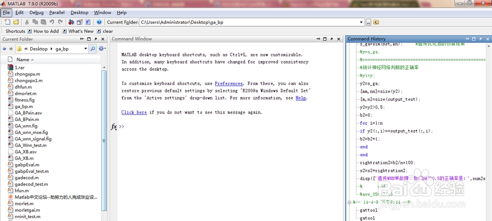Open the Profiler icon in the toolbar
Screen dimensions: 492x221
pos(88,22)
